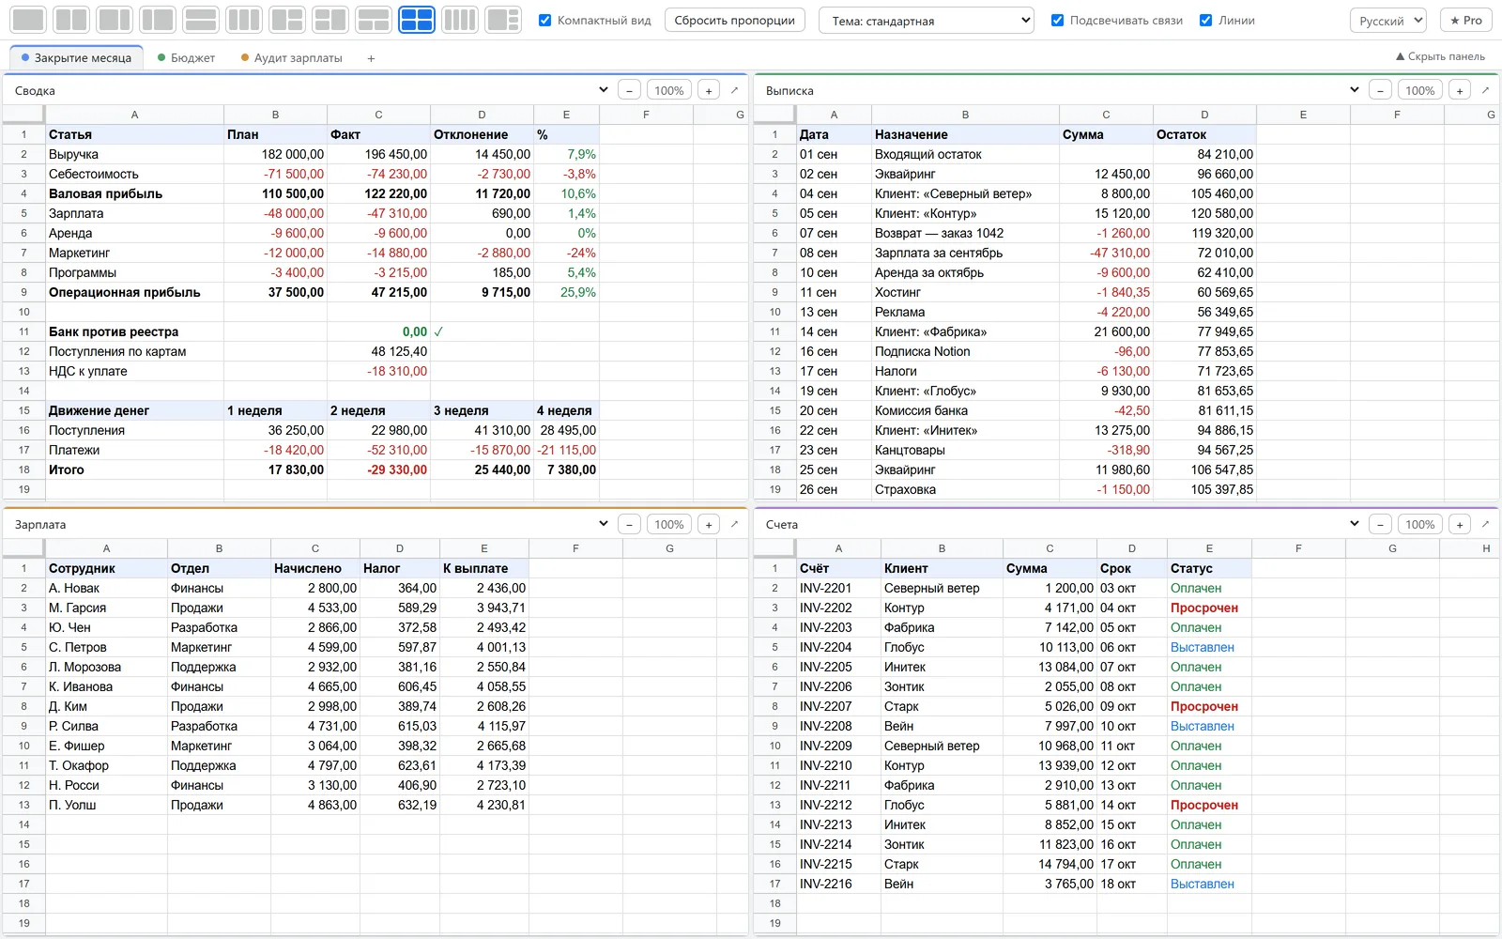
Task: Click the Pro upgrade button
Action: (1465, 20)
